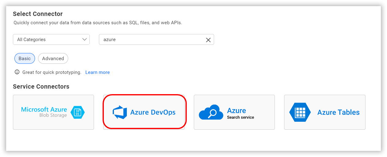Click the Azure Tables hexagon grid icon

point(300,112)
